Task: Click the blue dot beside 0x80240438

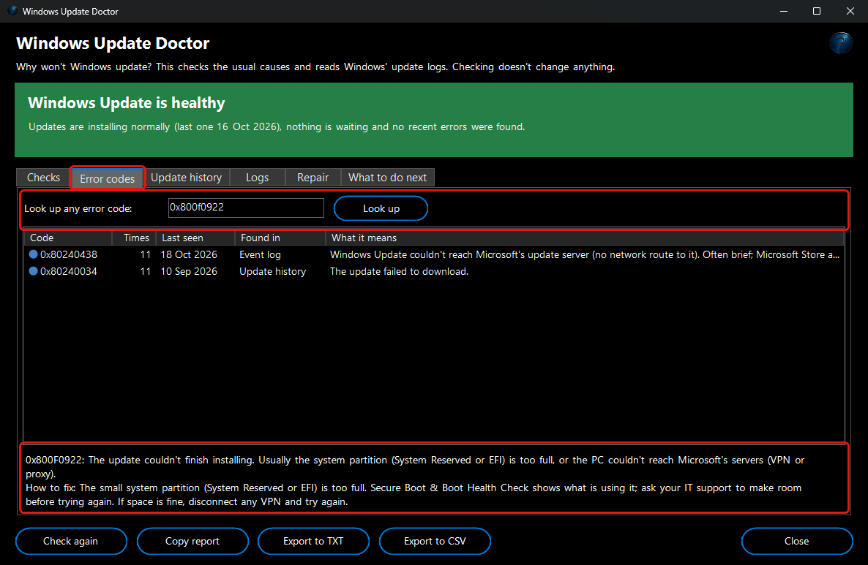Action: [33, 254]
